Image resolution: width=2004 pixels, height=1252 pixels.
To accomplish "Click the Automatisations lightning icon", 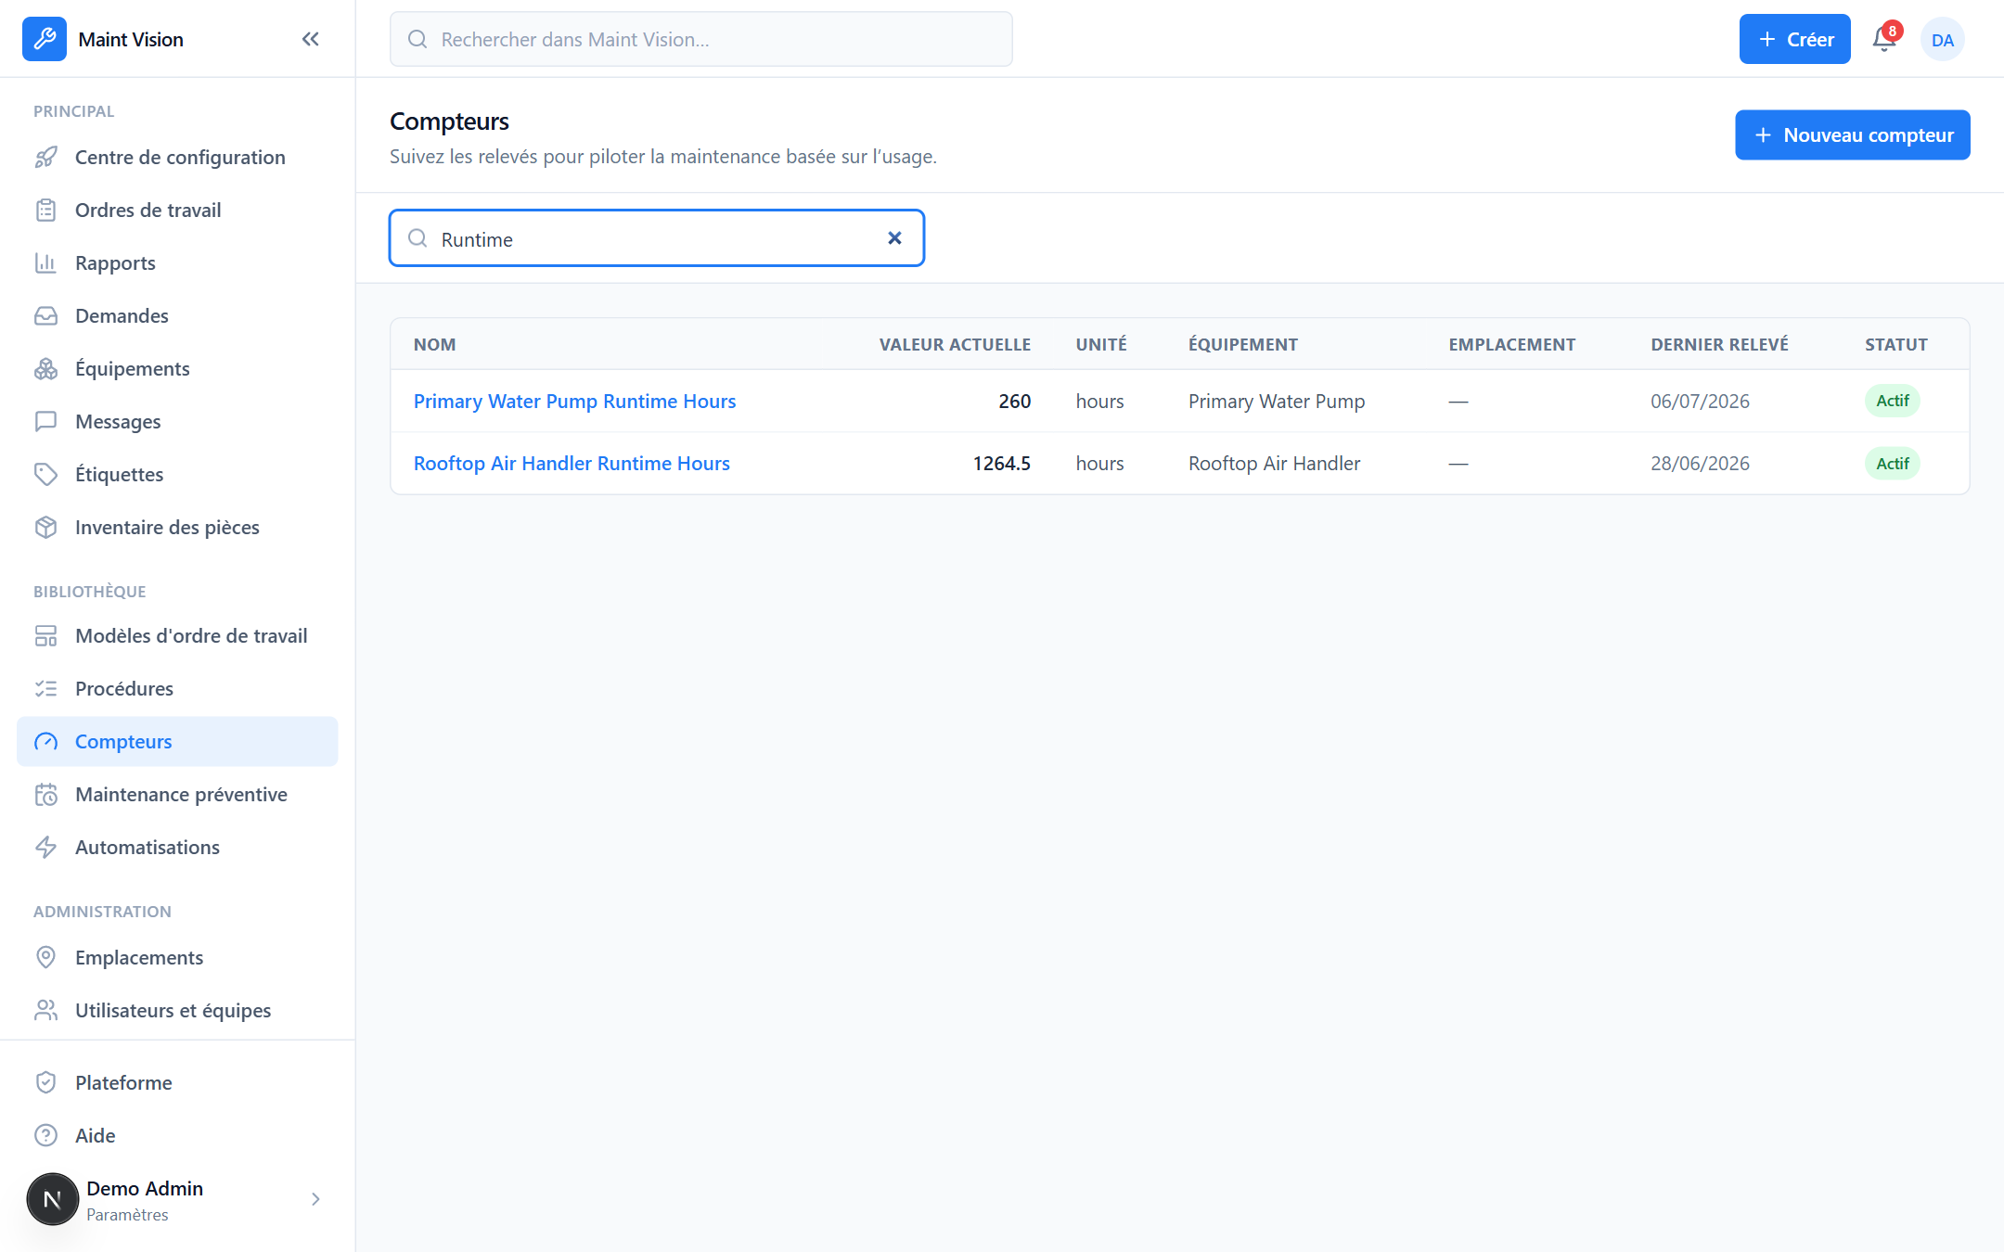I will [x=45, y=848].
